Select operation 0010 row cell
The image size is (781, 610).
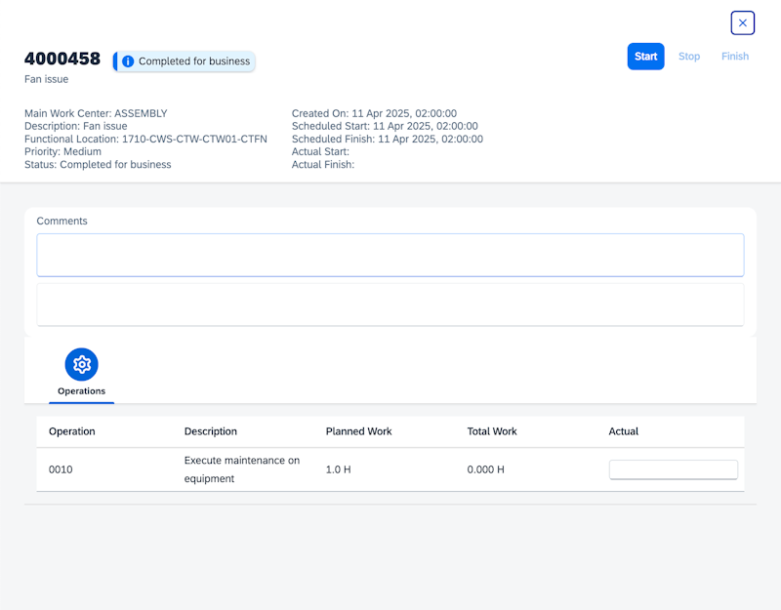[x=61, y=469]
